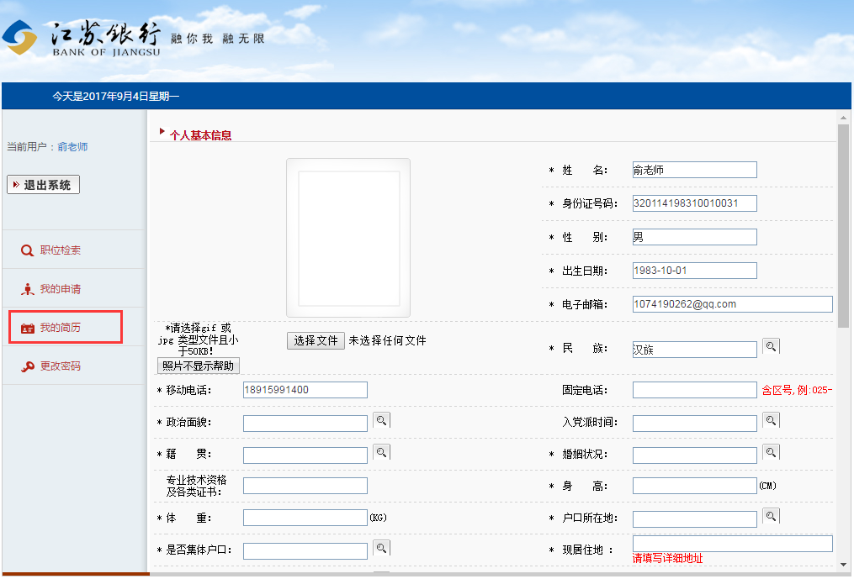Focus the 电子邮箱 input field
Image resolution: width=854 pixels, height=579 pixels.
point(733,304)
